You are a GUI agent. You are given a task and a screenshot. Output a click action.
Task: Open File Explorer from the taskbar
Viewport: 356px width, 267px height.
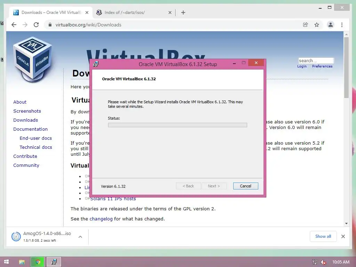[22, 262]
